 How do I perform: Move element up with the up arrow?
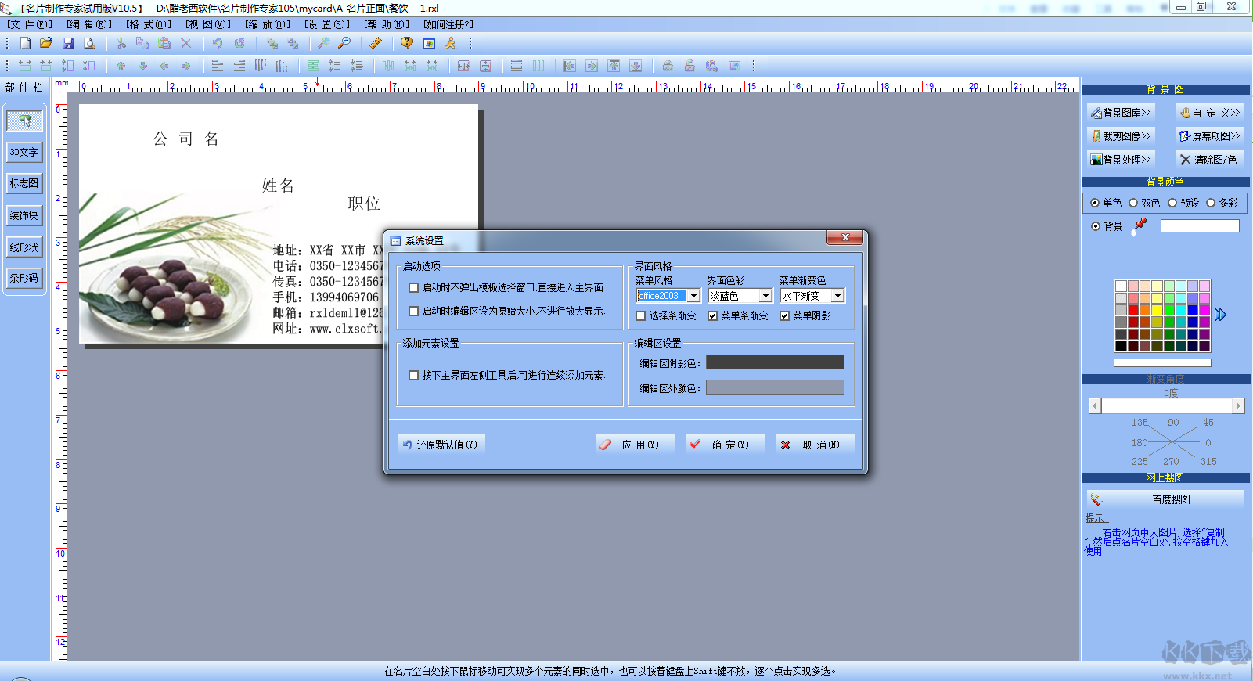tap(121, 67)
